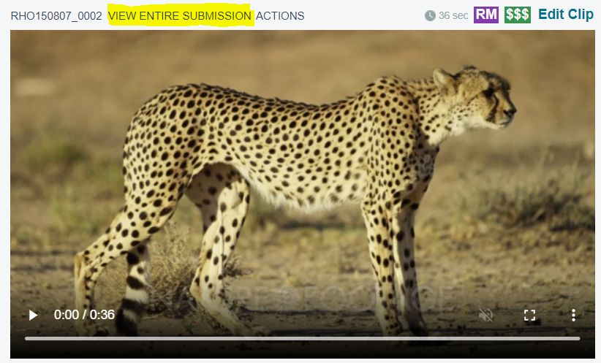601x363 pixels.
Task: Click the video progress bar
Action: click(x=303, y=338)
